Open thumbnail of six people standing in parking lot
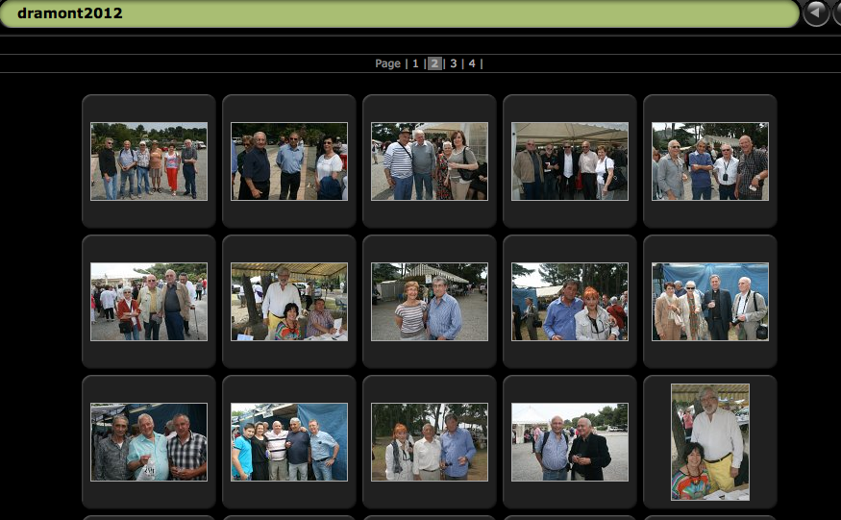 149,161
